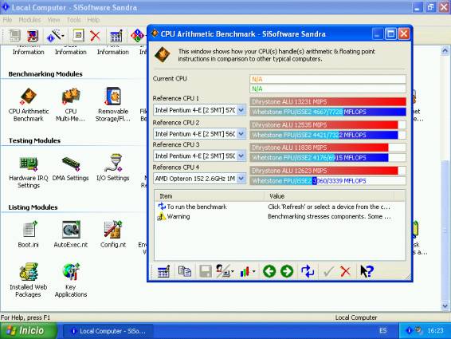Click the Copy to clipboard icon

tap(184, 271)
